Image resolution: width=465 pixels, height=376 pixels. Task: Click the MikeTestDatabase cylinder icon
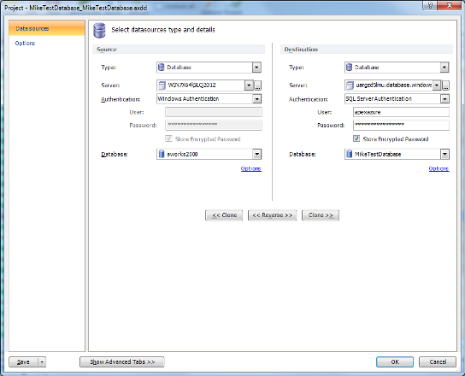click(350, 154)
